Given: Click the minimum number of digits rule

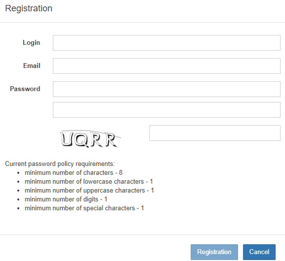Looking at the screenshot, I should (66, 199).
